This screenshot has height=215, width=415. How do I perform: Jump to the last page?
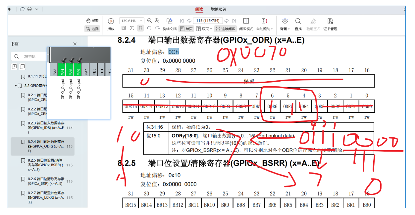(234, 21)
